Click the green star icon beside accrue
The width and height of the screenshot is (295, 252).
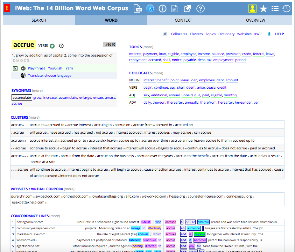[52, 46]
